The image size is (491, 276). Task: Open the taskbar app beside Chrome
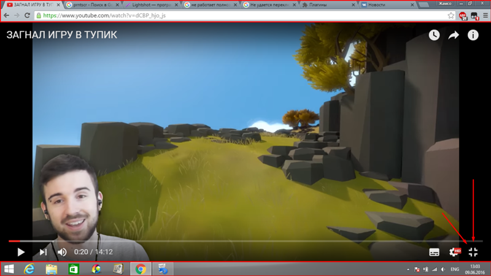point(163,269)
